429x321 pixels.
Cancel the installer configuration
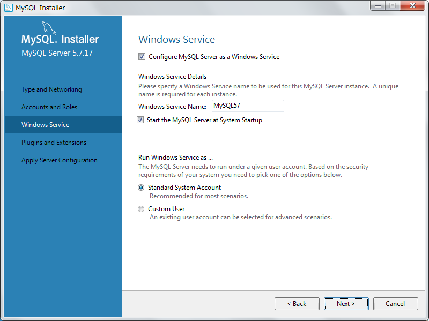[395, 304]
